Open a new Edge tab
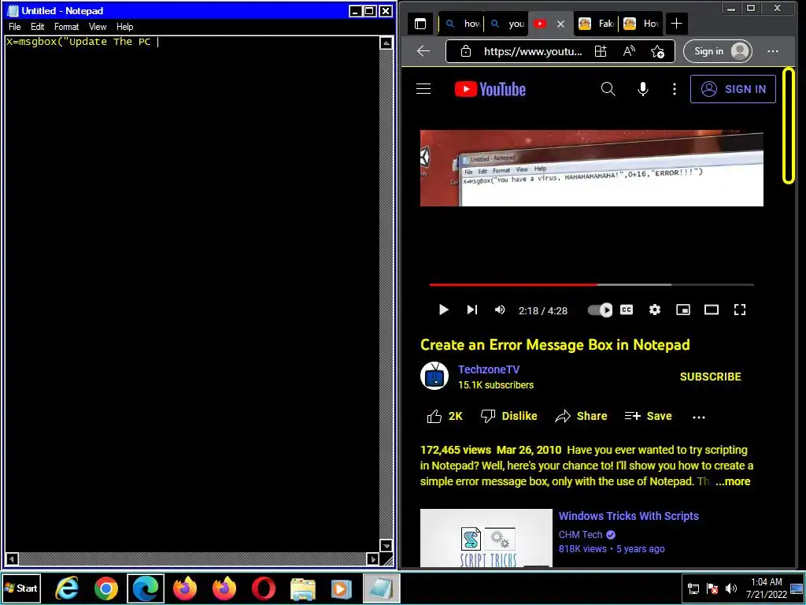 (x=676, y=24)
